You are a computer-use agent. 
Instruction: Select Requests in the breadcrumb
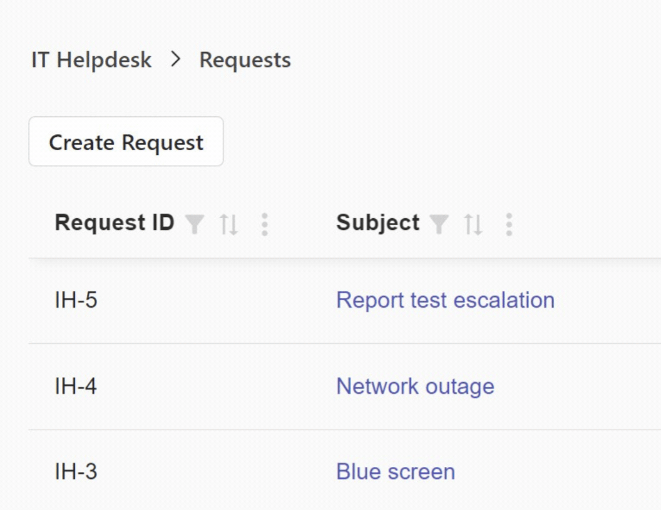click(245, 60)
